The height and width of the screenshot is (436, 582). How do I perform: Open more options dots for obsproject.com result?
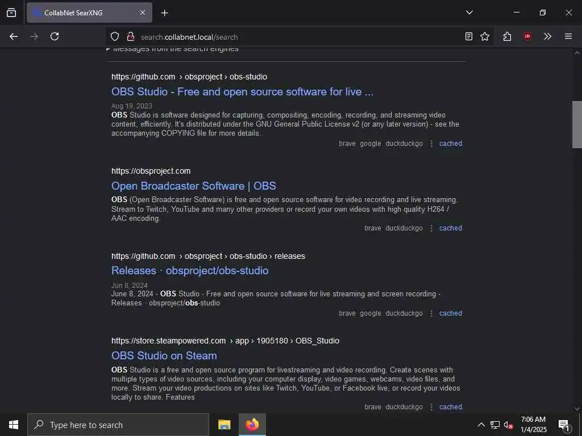click(431, 228)
